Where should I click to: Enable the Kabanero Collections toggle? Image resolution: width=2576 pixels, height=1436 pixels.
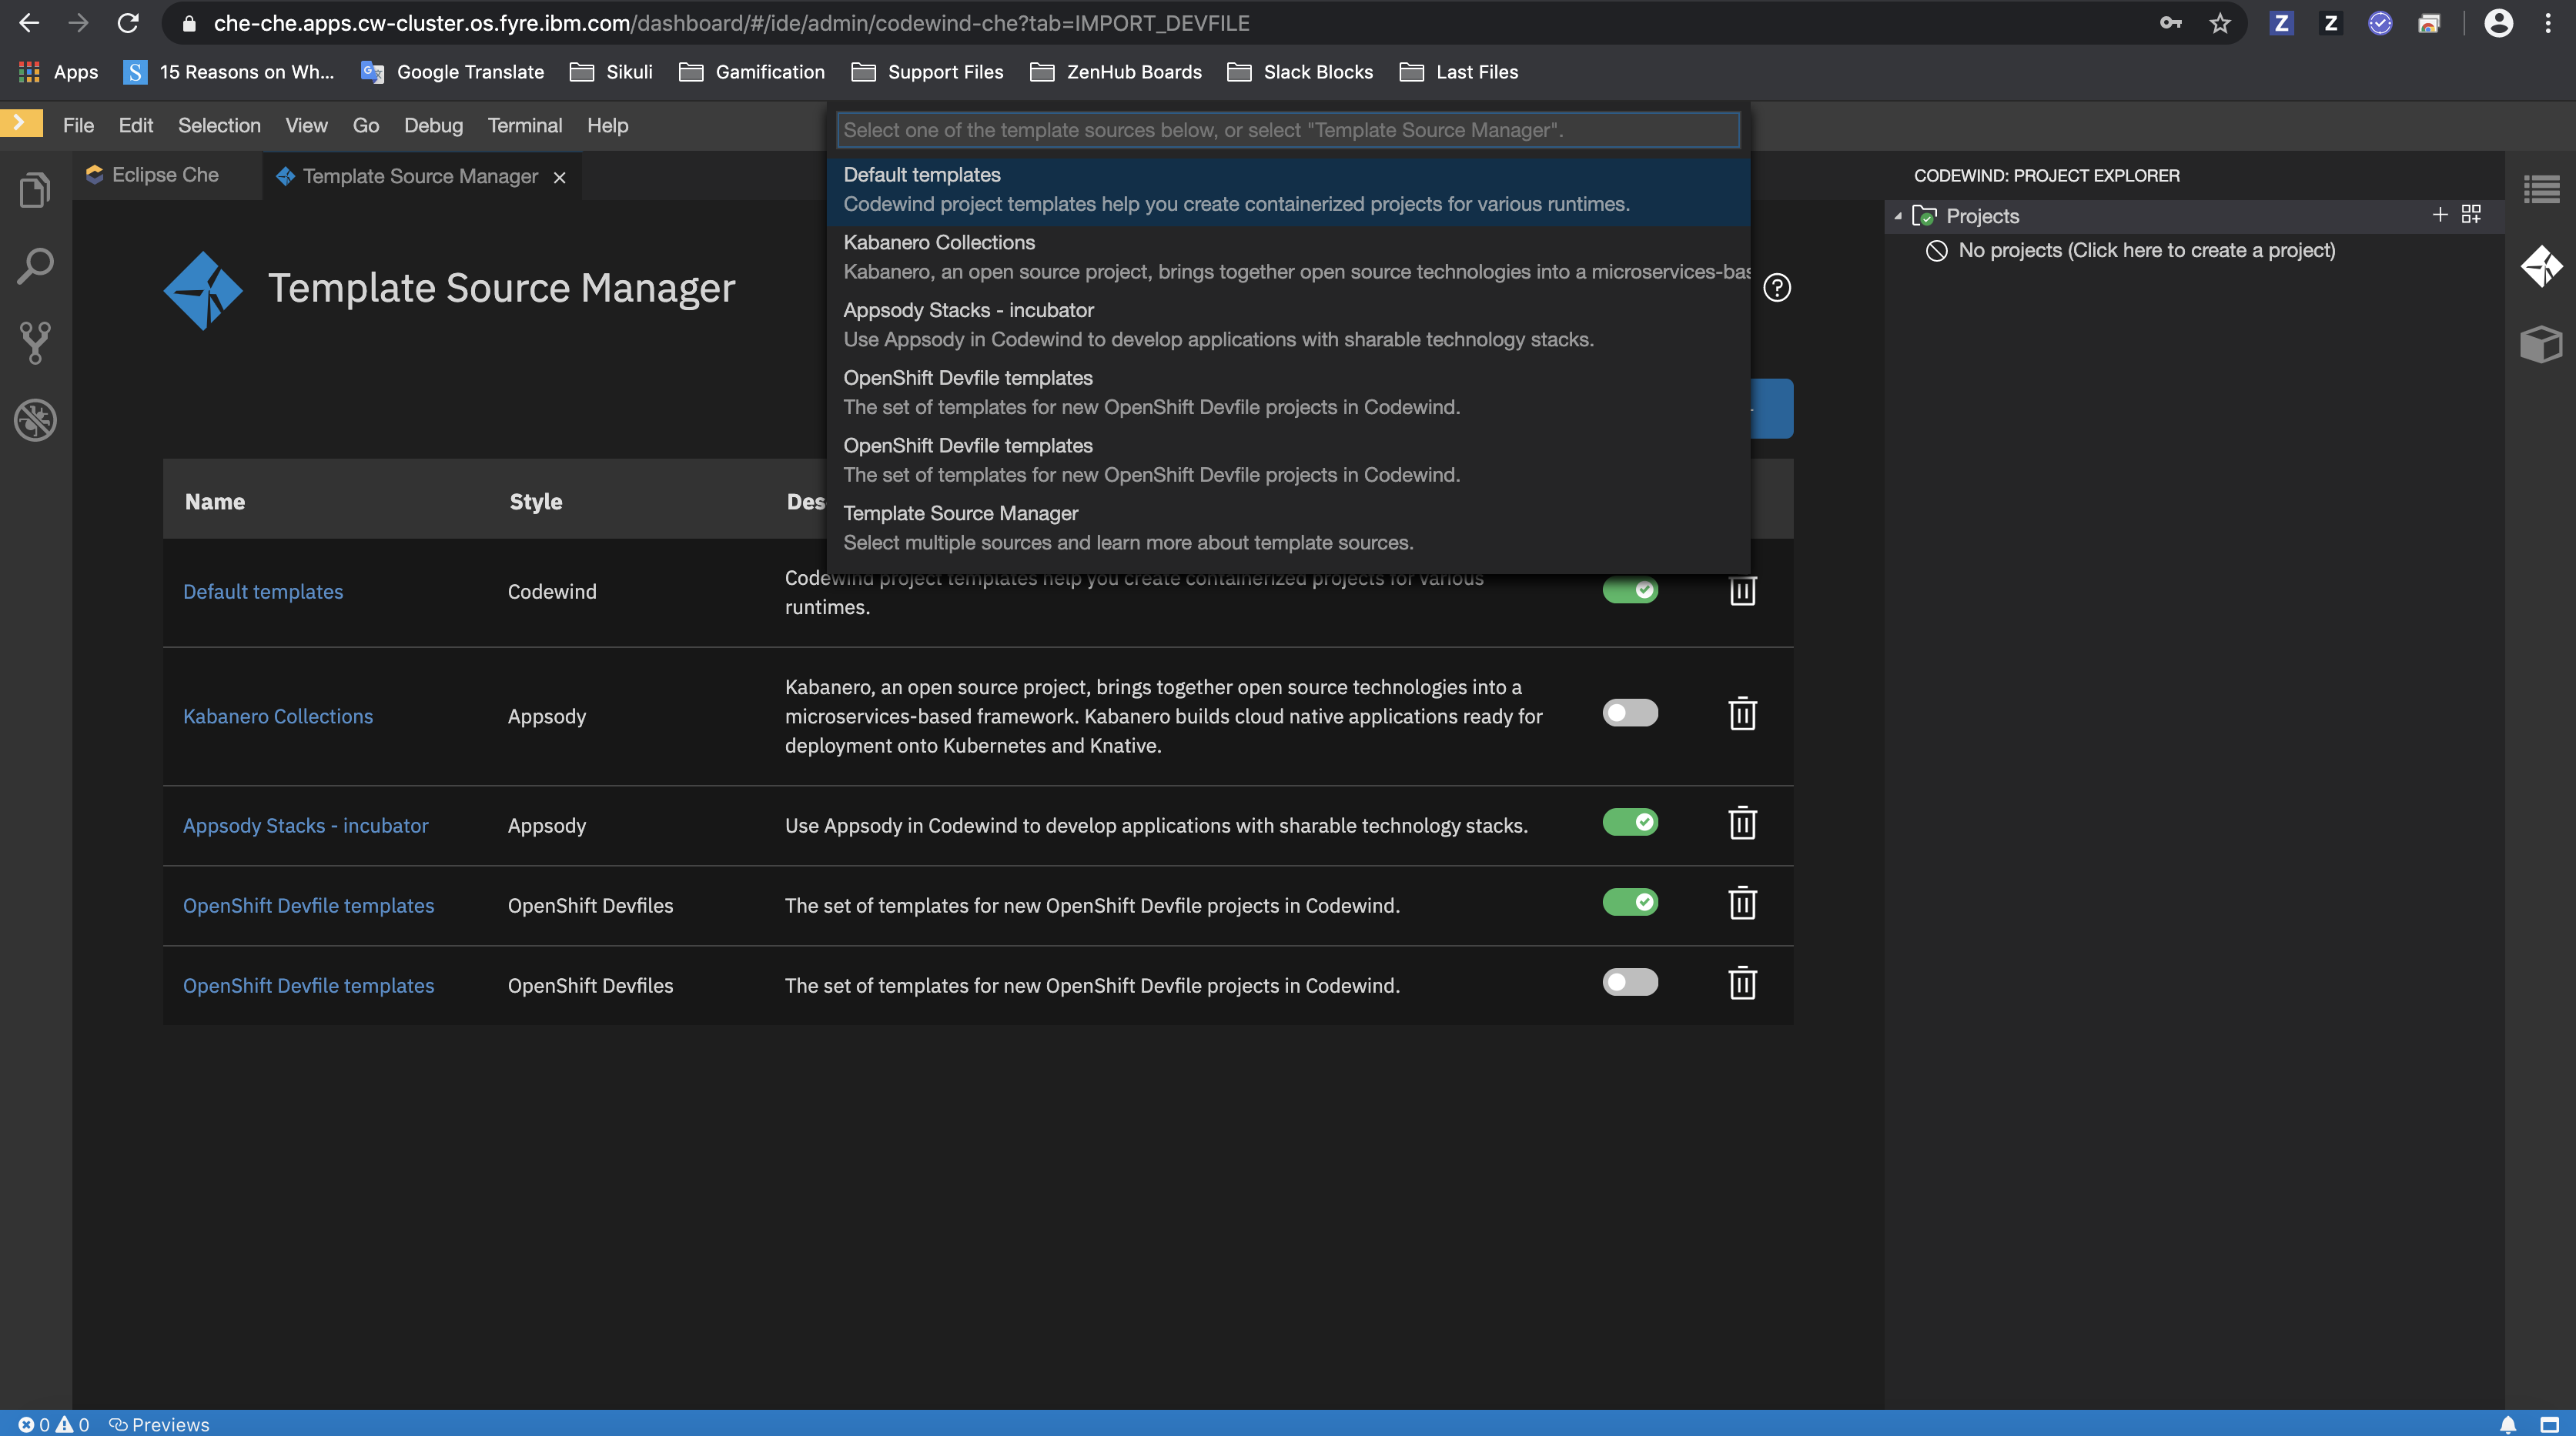point(1629,713)
